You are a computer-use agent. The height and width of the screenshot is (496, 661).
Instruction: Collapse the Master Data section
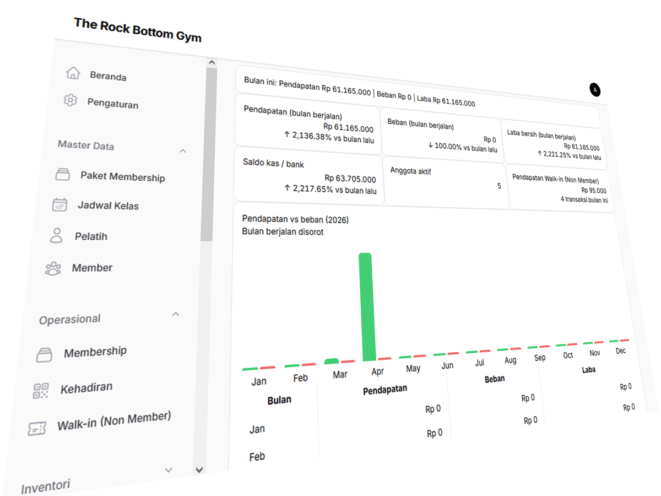[x=183, y=151]
